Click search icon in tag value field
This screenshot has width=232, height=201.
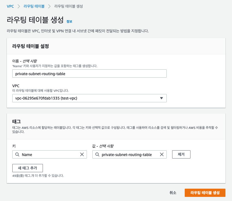97,155
